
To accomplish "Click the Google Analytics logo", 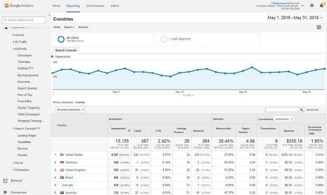I will tap(19, 6).
